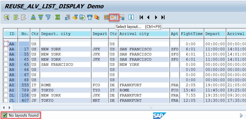Click the 'Depart. city' column header
Viewport: 246px width, 119px height.
point(66,34)
